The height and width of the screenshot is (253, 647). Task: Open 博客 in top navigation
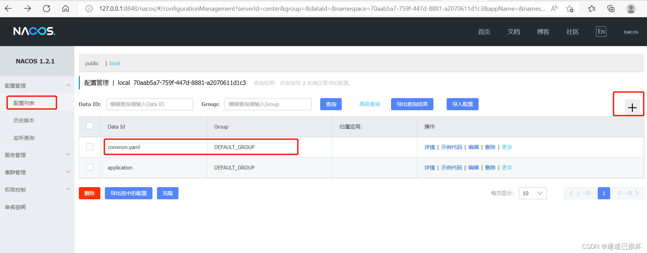(x=543, y=32)
